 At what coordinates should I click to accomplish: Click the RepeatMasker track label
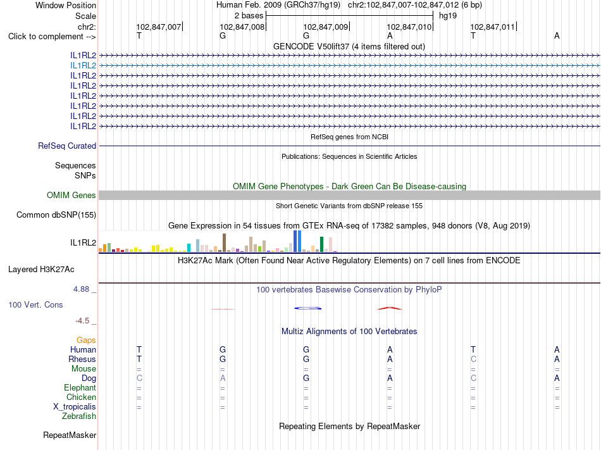[x=70, y=435]
